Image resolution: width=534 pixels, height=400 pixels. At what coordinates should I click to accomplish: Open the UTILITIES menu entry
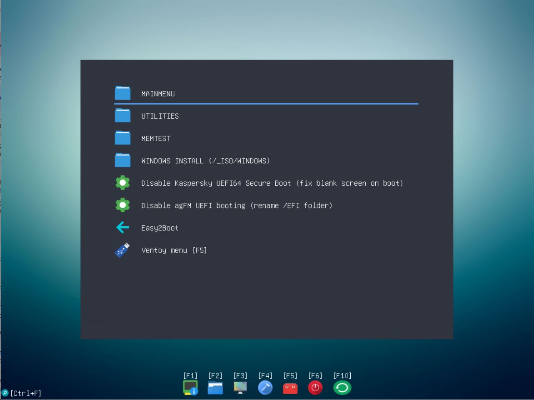click(x=160, y=116)
